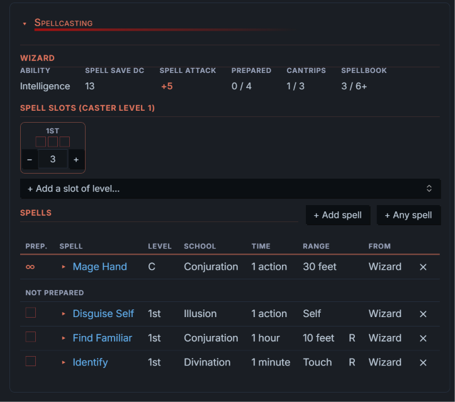Click the infinity icon beside Mage Hand

click(30, 267)
